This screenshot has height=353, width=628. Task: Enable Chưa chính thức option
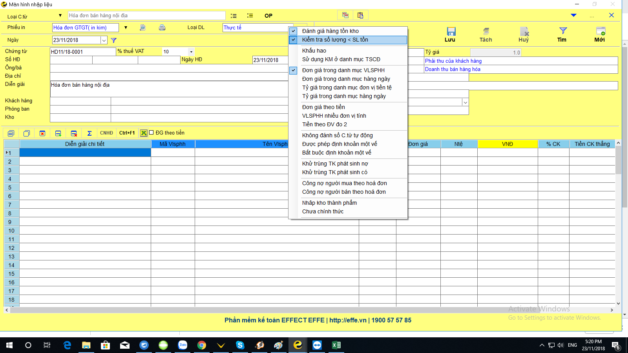348,211
